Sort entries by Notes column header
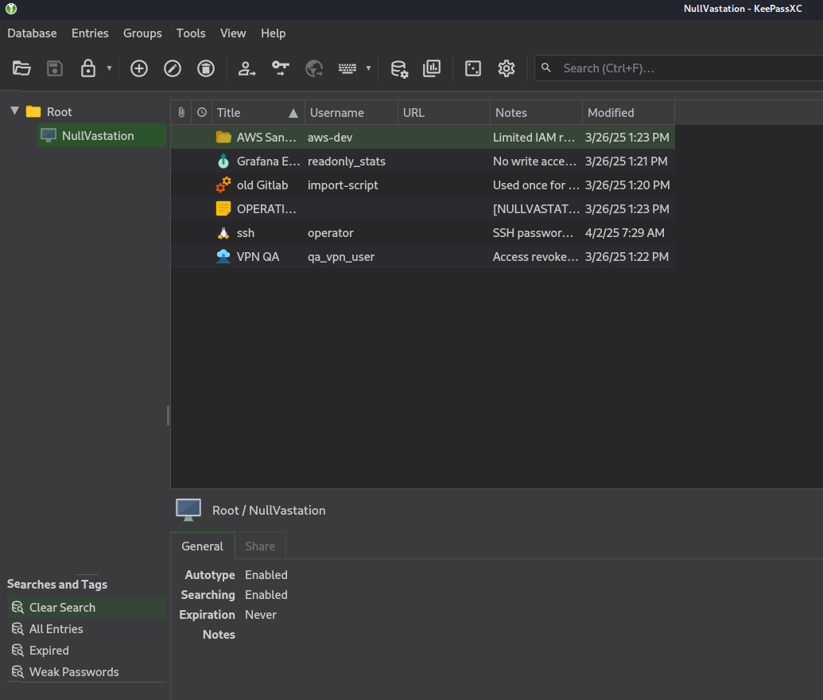Image resolution: width=823 pixels, height=700 pixels. pos(537,112)
